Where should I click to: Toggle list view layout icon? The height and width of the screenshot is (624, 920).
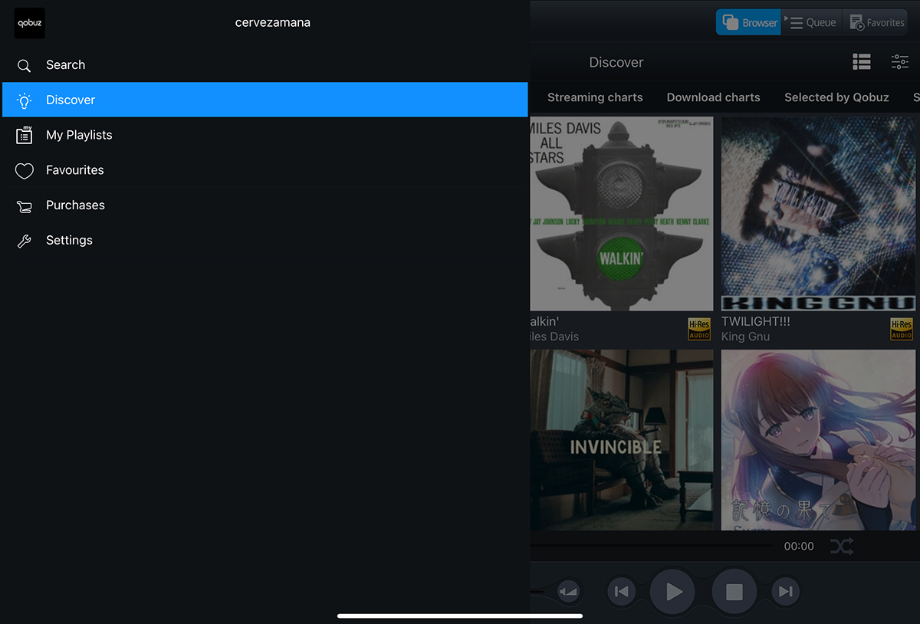[x=862, y=63]
